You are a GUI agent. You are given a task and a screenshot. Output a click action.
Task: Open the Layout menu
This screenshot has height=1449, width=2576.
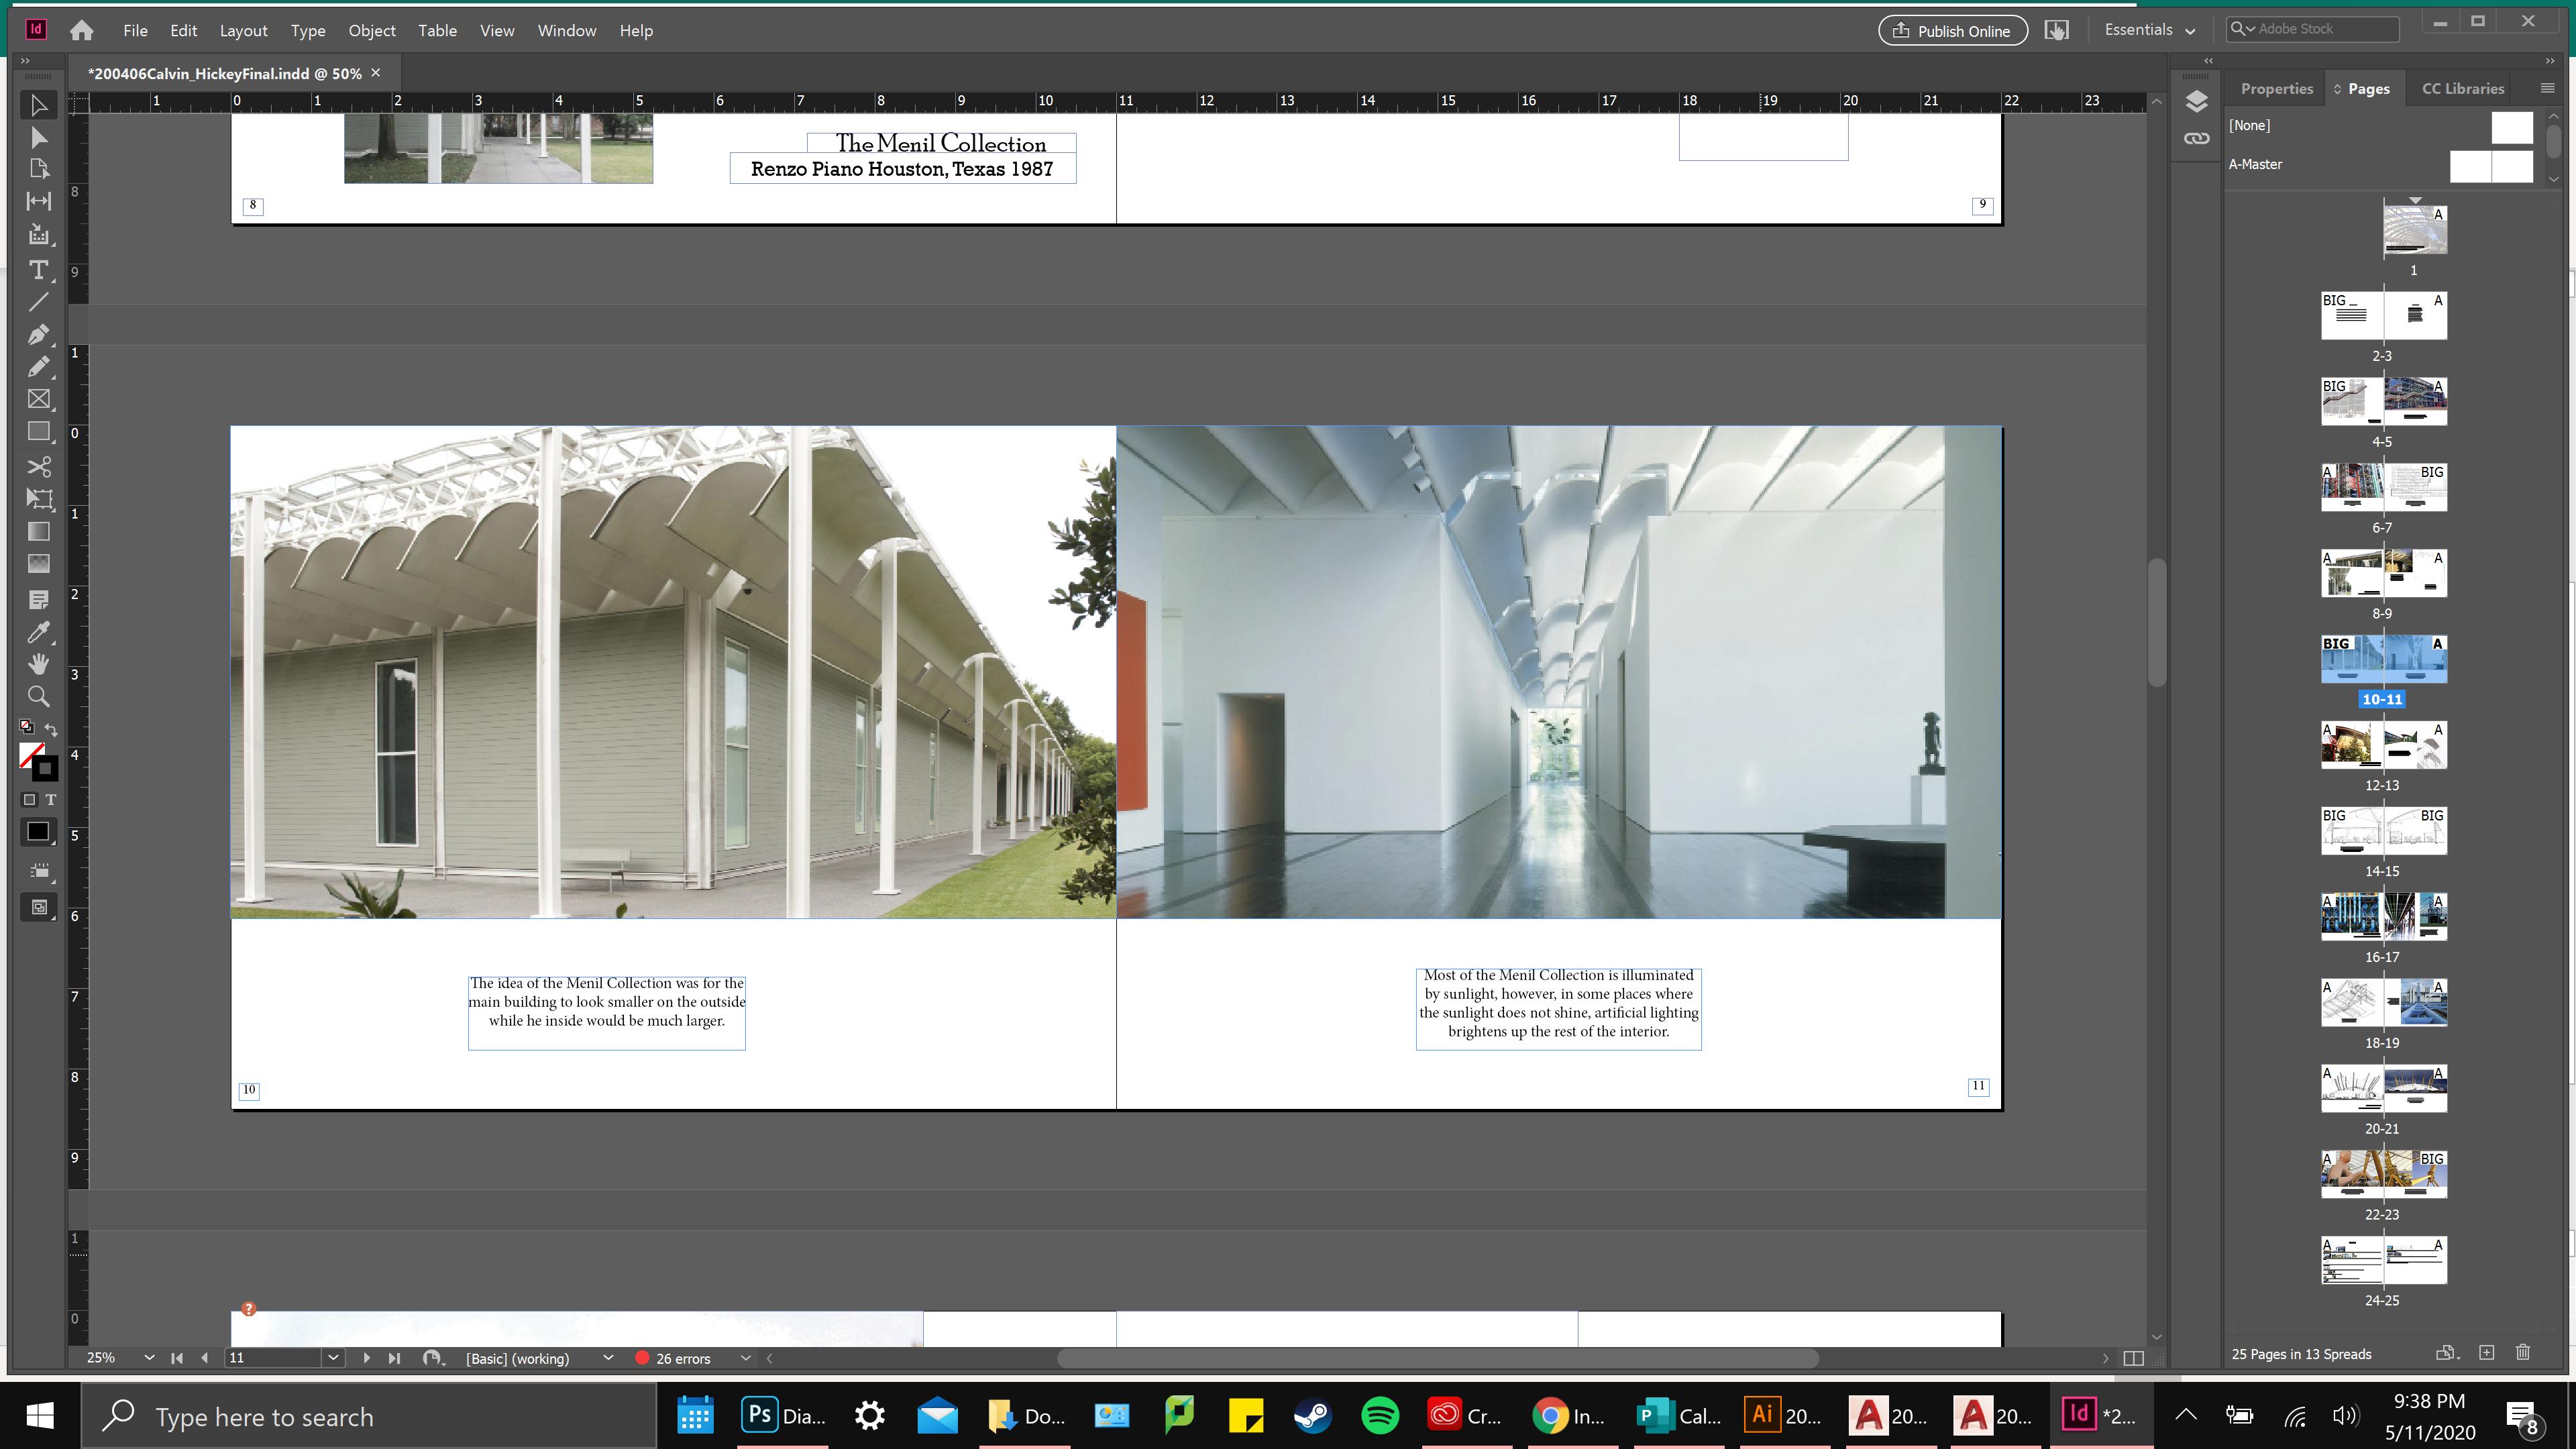[x=243, y=30]
